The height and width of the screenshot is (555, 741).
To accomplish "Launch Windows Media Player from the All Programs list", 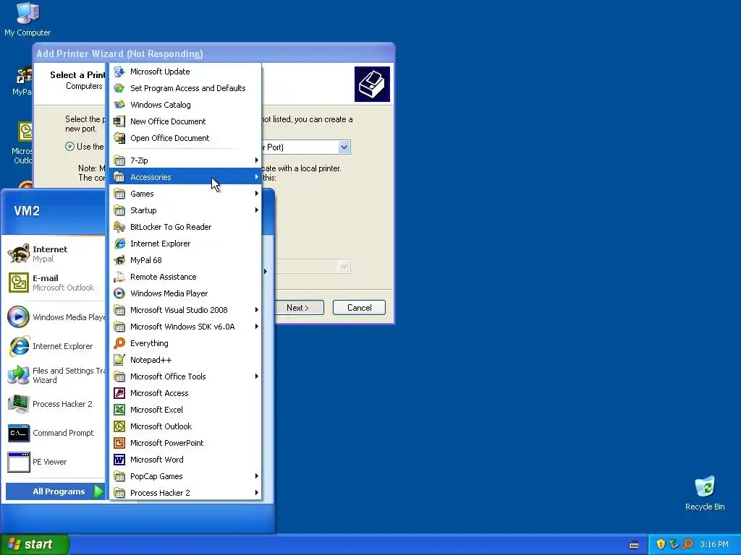I will tap(185, 293).
